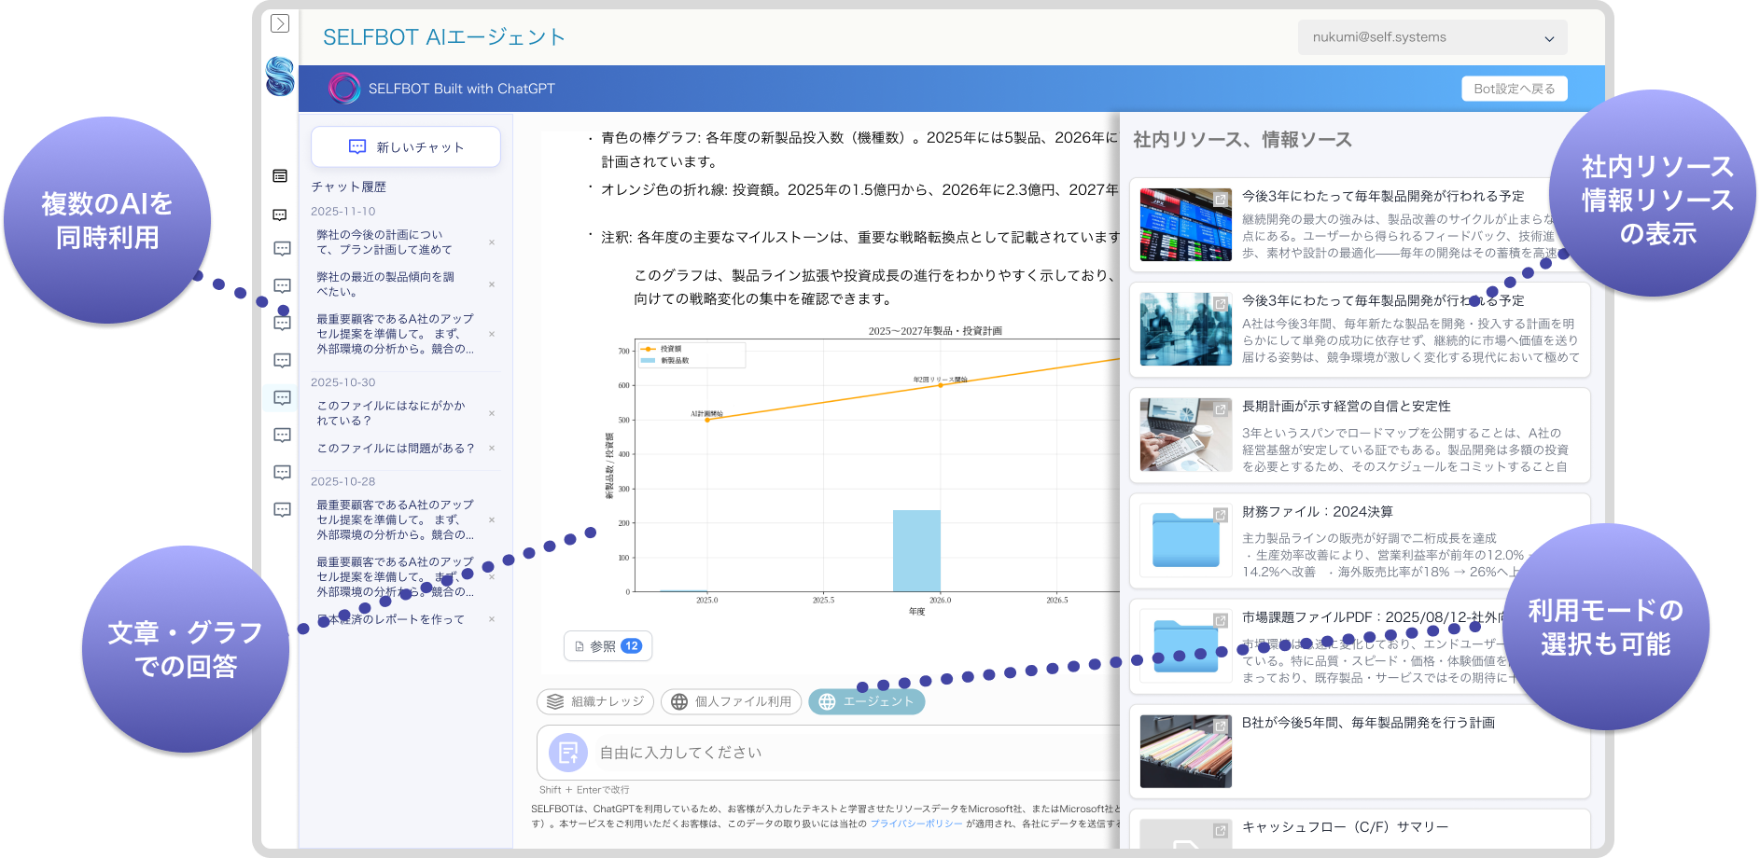Open external link on the 財務ファイル folder card
Screen dimensions: 1760x858
click(x=1220, y=515)
